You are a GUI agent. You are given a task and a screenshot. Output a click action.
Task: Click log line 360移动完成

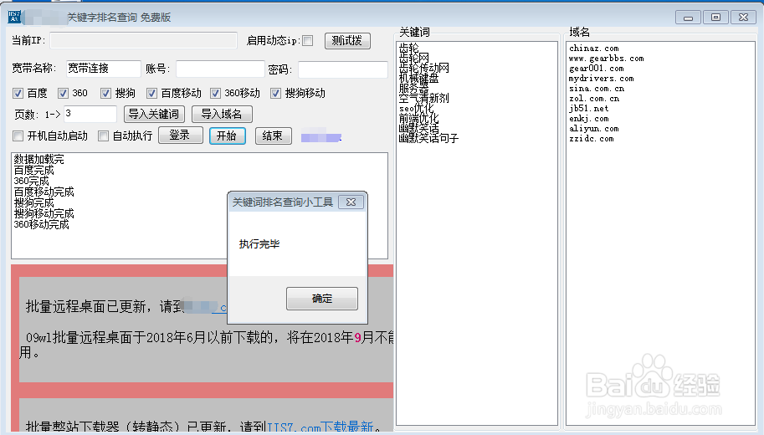click(x=41, y=224)
